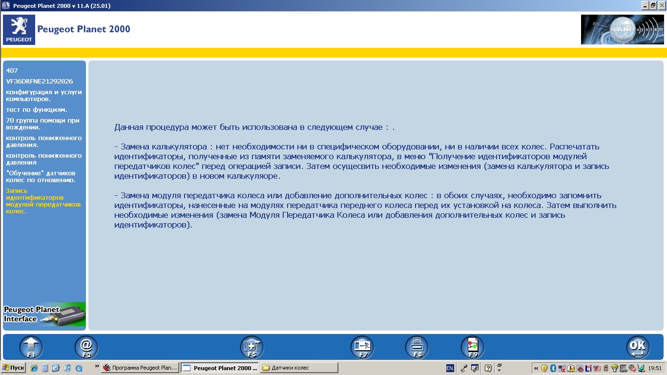Image resolution: width=667 pixels, height=375 pixels.
Task: Open language bar options dropdown arrow
Action: (499, 370)
